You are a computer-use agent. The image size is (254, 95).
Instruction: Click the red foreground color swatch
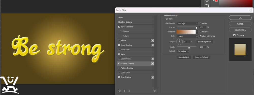pos(216,1)
